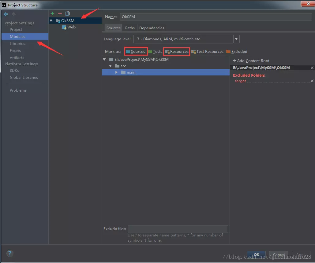Select the OkSSM module folder icon

[x=58, y=21]
